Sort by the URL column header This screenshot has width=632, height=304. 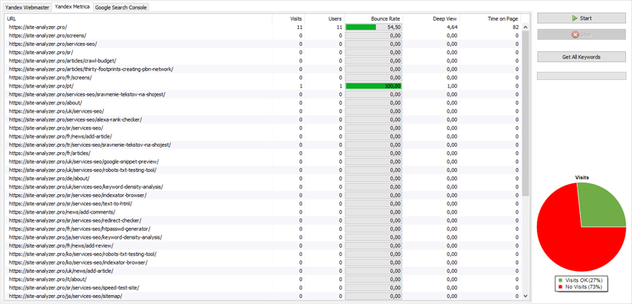point(138,19)
